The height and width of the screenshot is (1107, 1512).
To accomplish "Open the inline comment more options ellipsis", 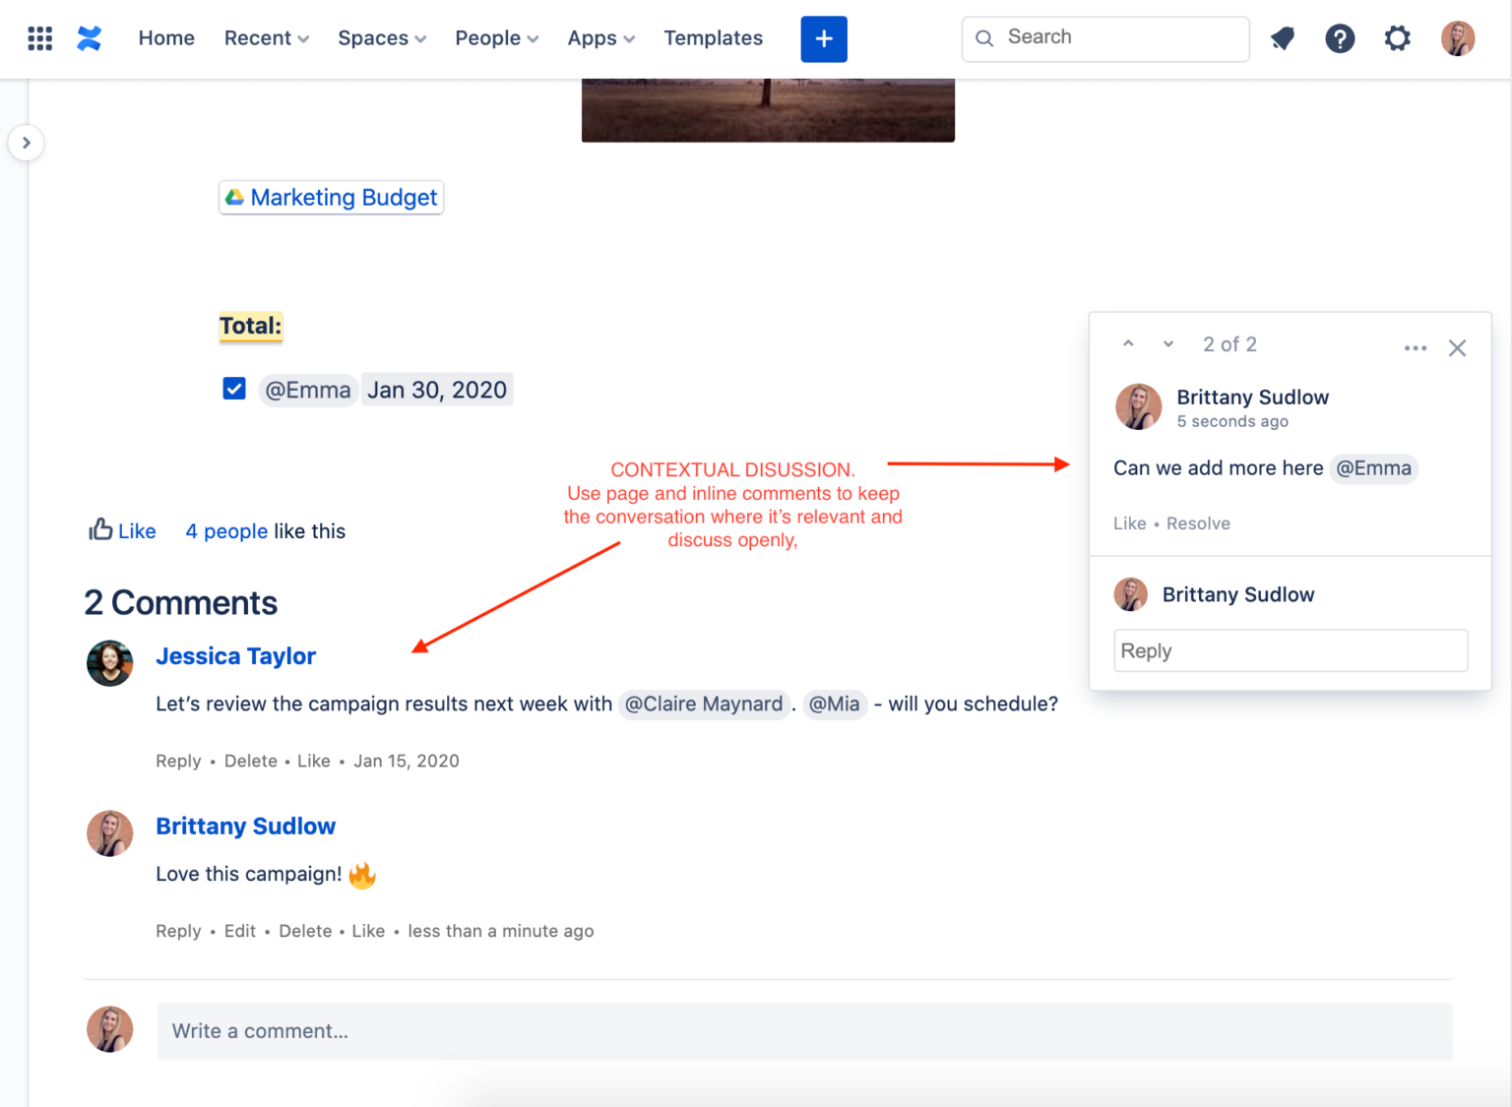I will coord(1416,347).
